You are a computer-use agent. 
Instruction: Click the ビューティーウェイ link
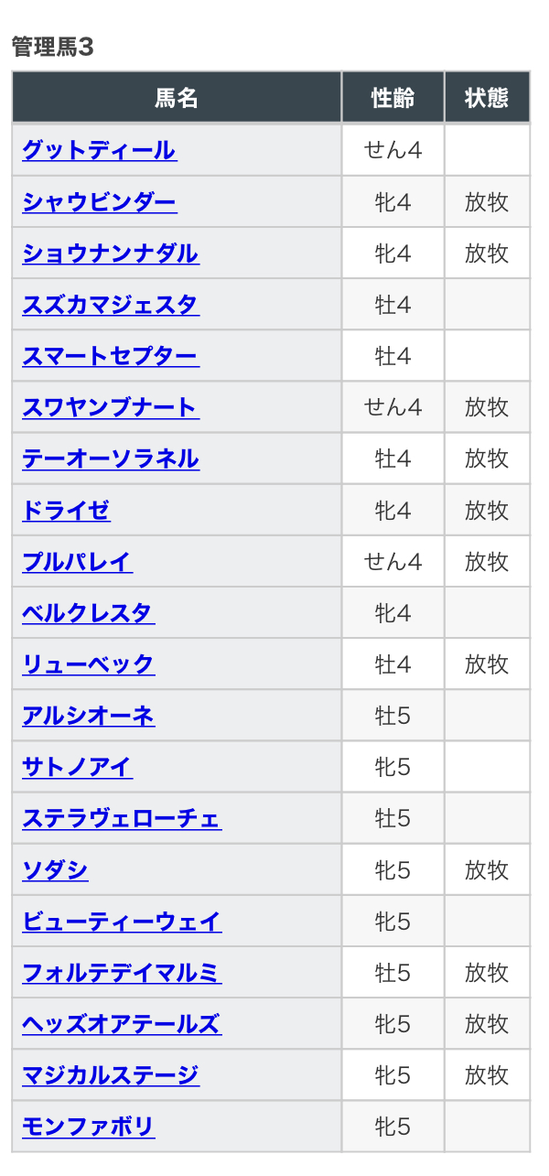(121, 921)
